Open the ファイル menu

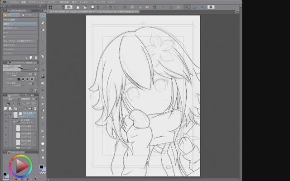pyautogui.click(x=14, y=2)
